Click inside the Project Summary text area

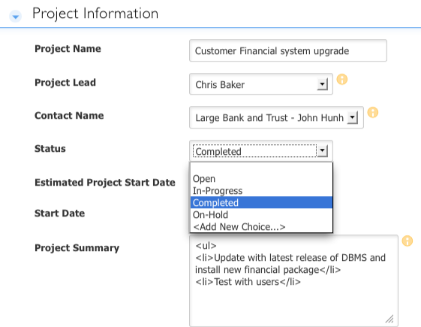coord(293,280)
